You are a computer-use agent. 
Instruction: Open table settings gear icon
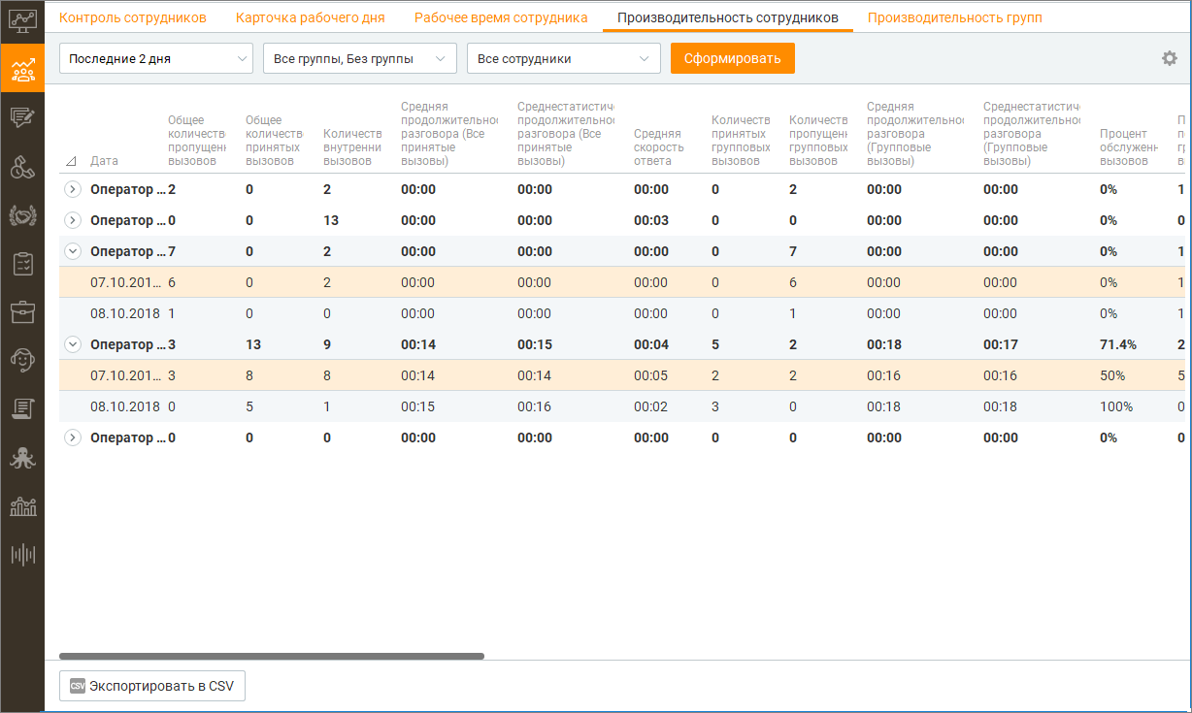pos(1170,58)
